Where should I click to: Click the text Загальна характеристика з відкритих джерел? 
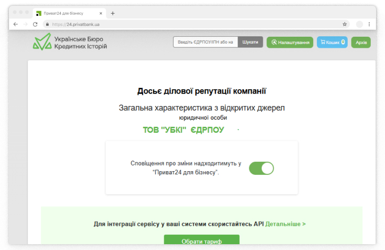201,108
